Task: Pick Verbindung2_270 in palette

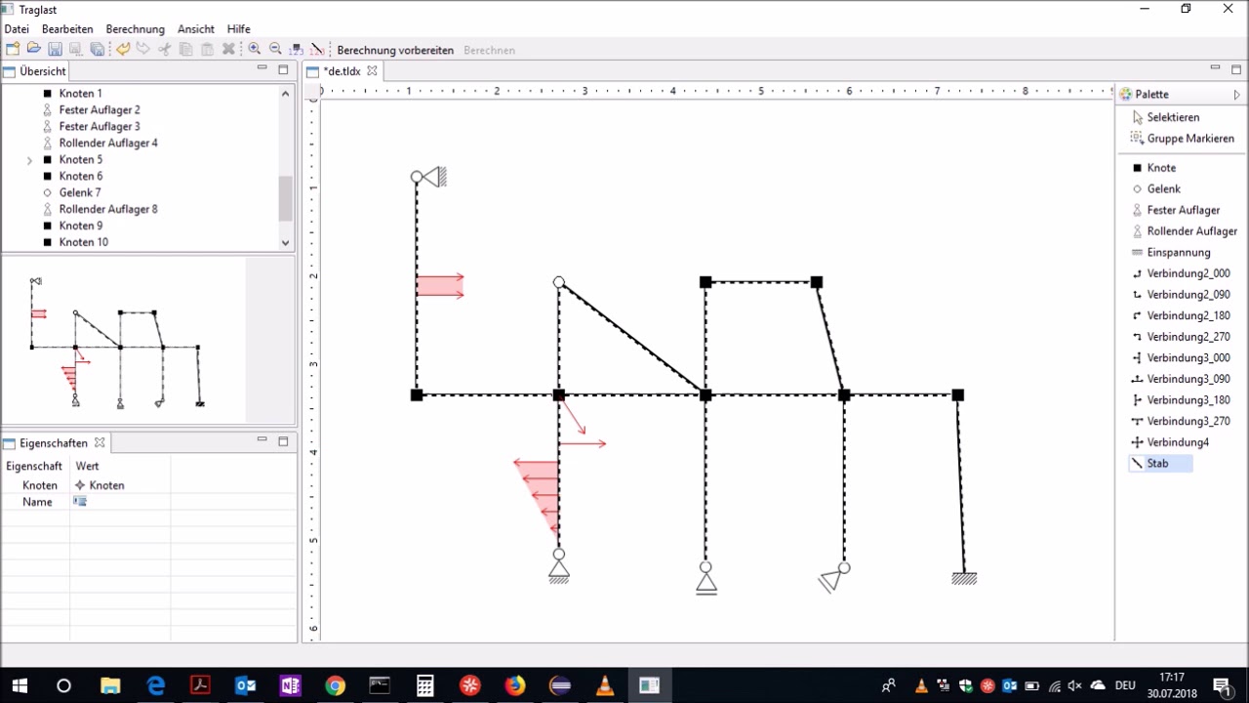Action: [x=1180, y=337]
